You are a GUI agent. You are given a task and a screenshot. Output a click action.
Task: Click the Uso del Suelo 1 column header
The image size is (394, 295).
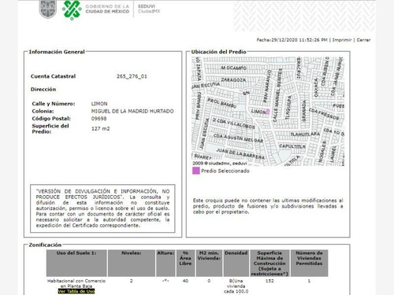pyautogui.click(x=76, y=263)
